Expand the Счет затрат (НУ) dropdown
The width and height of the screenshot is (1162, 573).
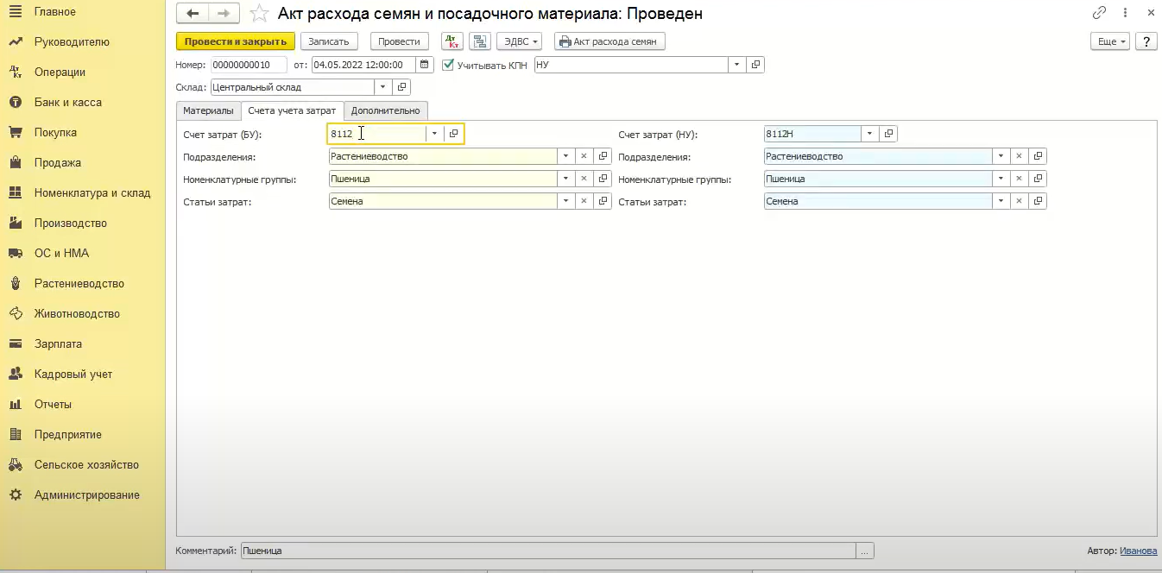(869, 134)
